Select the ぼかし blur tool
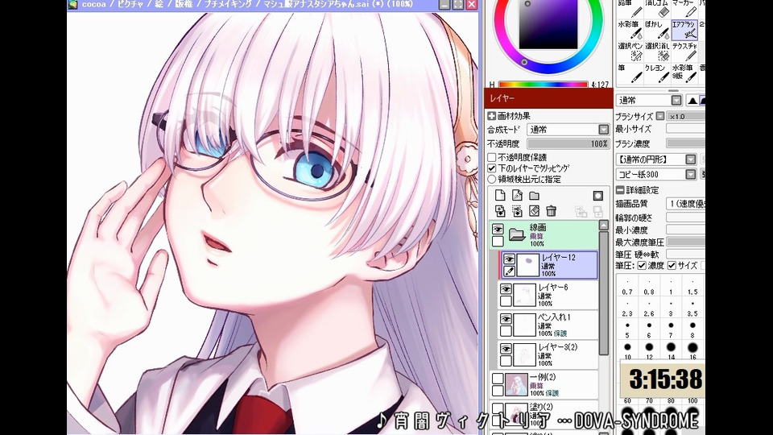This screenshot has width=773, height=435. tap(658, 30)
